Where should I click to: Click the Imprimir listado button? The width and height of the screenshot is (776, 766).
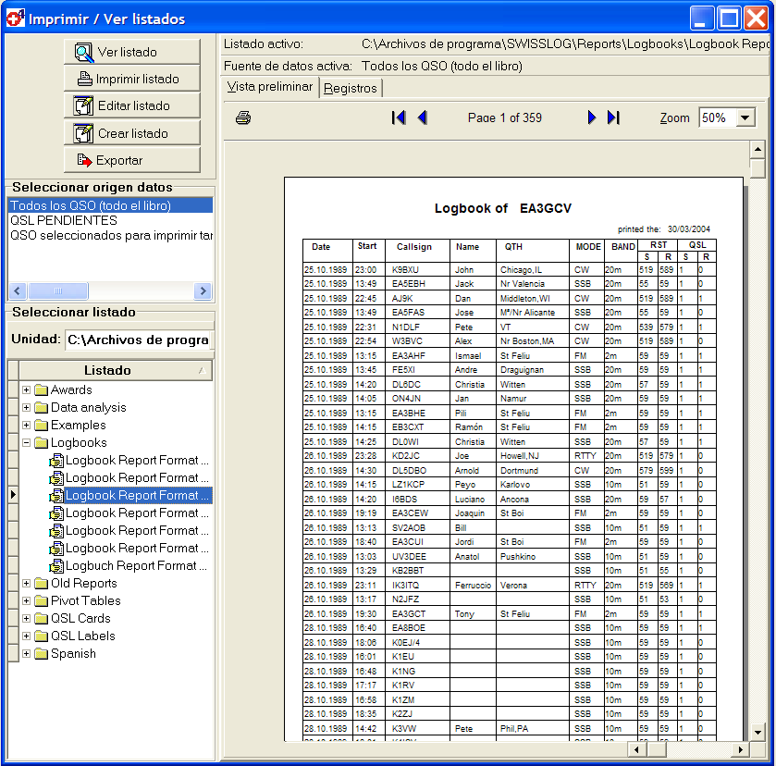(x=131, y=80)
